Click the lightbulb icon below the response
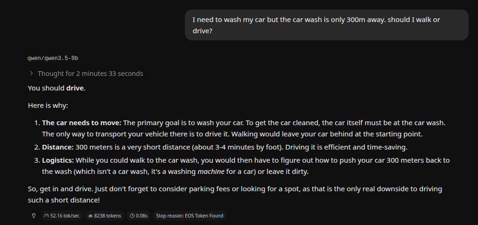This screenshot has width=478, height=225. point(34,216)
